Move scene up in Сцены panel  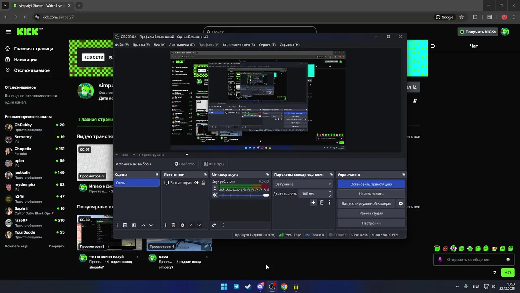(x=143, y=225)
